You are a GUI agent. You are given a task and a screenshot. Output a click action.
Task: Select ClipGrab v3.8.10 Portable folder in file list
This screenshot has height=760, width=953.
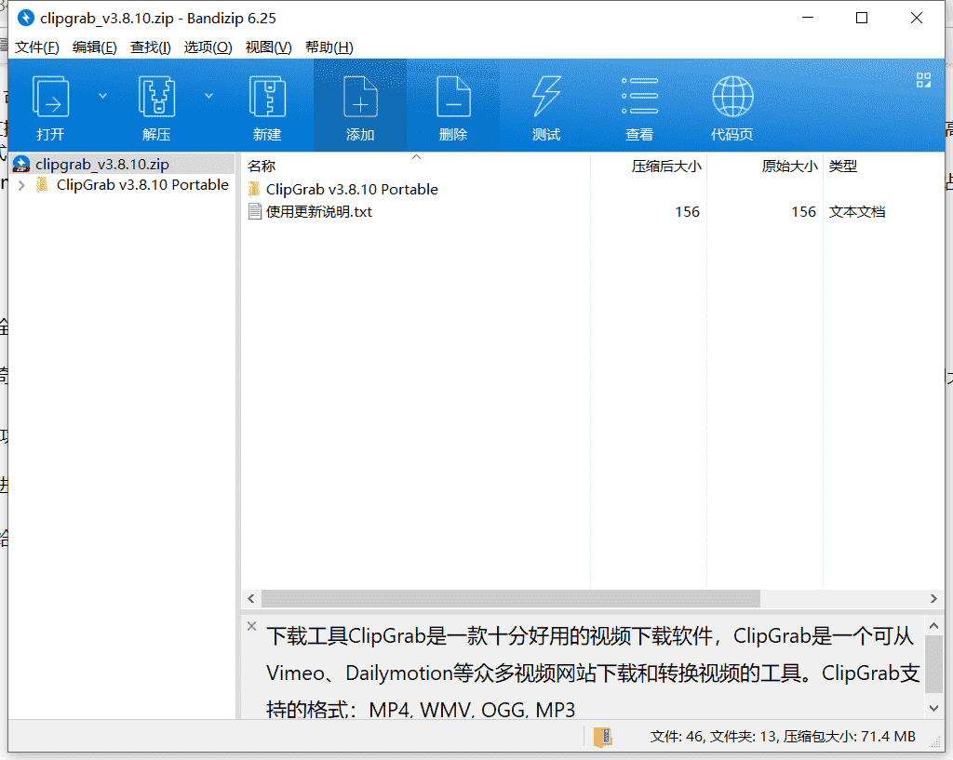[352, 190]
